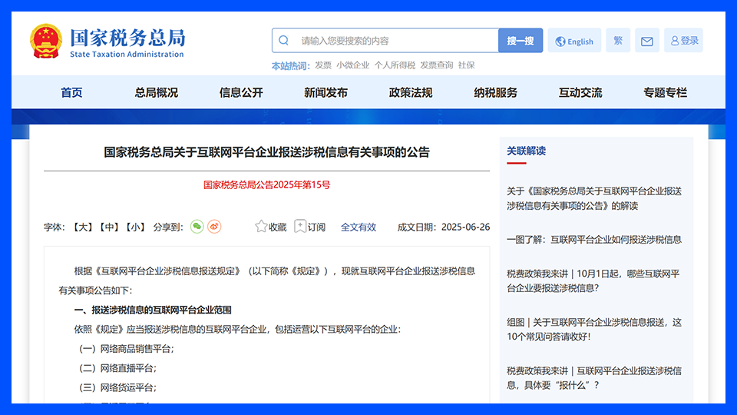Click the 个人所得税 hot search term
737x415 pixels.
coord(395,65)
